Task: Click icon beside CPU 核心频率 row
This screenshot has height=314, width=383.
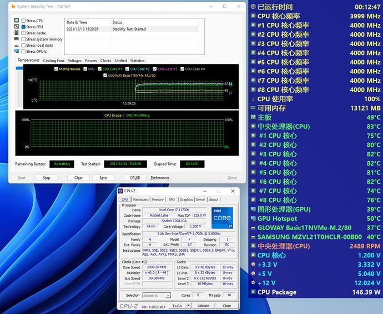Action: [253, 16]
